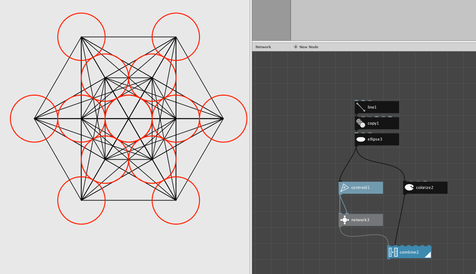
Task: Click the "network3" node label
Action: point(360,220)
